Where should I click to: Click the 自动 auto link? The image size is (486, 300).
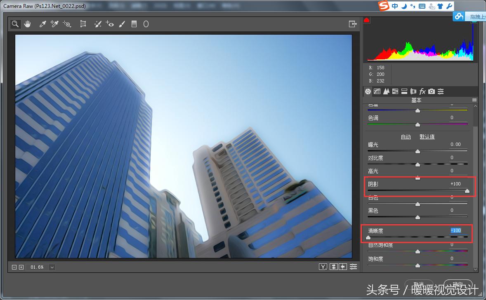tap(406, 137)
